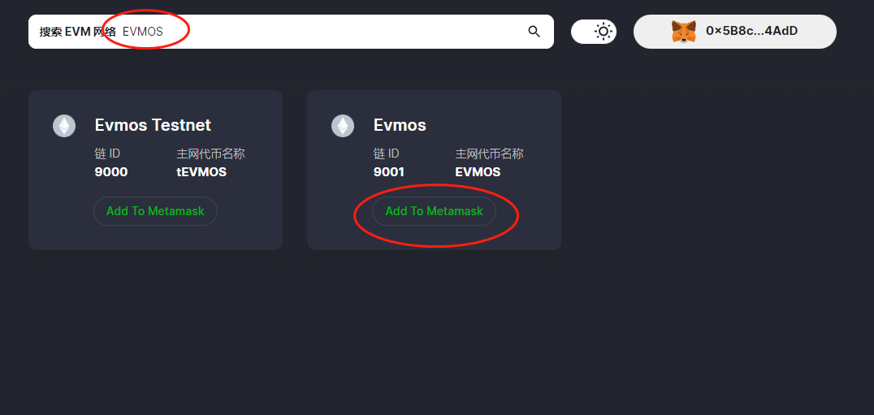Click the "主网代币名称" label above EVMOS value
The width and height of the screenshot is (874, 415).
pos(489,153)
